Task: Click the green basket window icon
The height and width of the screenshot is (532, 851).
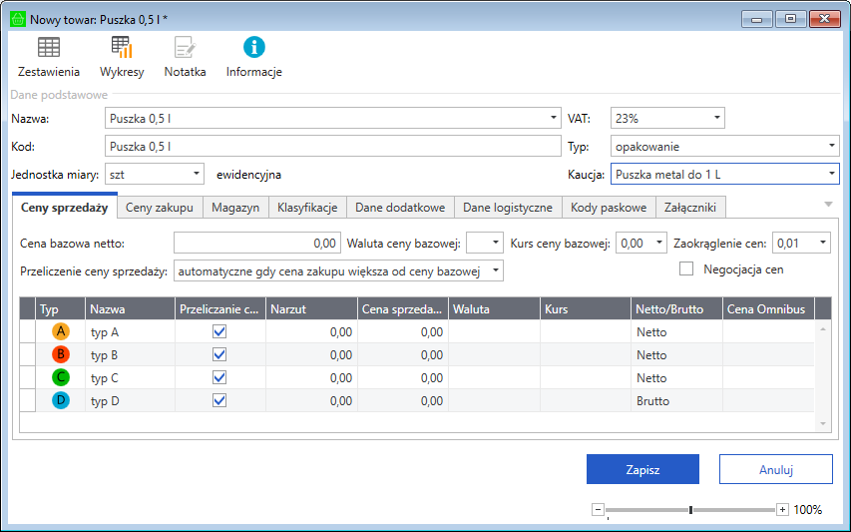Action: pos(18,19)
